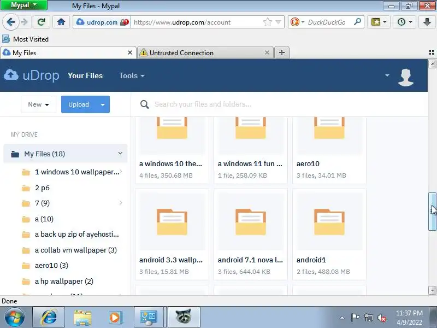437x328 pixels.
Task: Open the aero10 folder card
Action: [329, 151]
